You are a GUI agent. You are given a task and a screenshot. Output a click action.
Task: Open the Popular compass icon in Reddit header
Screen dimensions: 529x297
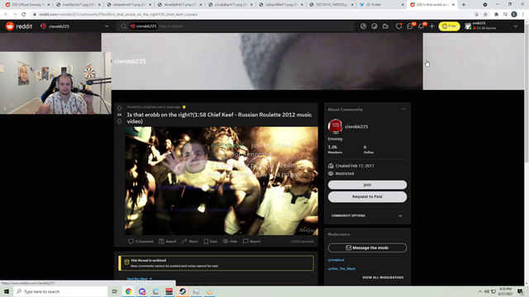coord(363,26)
